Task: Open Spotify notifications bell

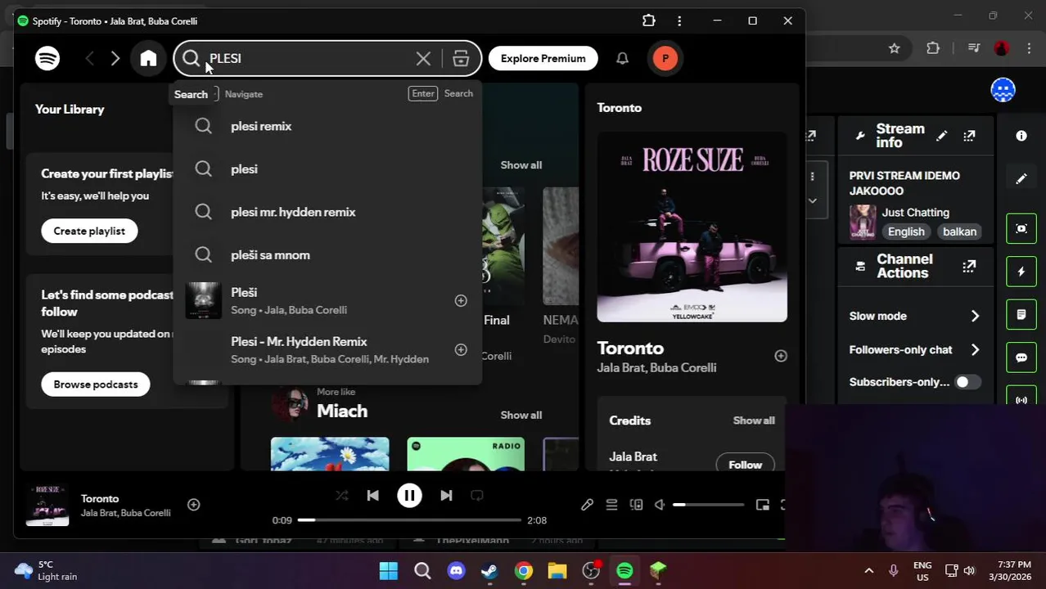Action: (x=622, y=58)
